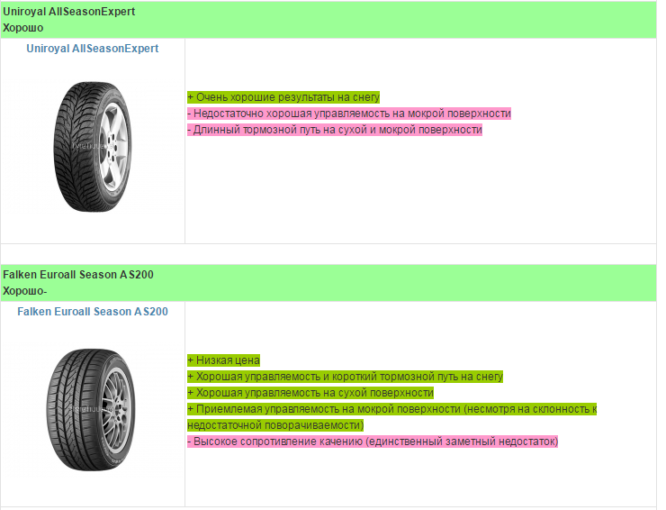Click the bold Uniroyal AllSeasonExpert green header title
The image size is (666, 510).
coord(69,12)
